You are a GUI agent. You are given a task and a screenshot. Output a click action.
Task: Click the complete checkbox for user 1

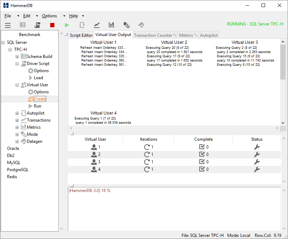202,147
